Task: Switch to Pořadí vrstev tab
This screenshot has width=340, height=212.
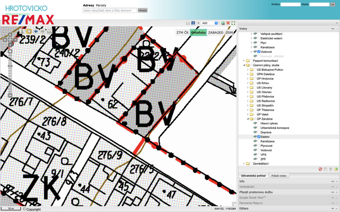Action: [279, 176]
